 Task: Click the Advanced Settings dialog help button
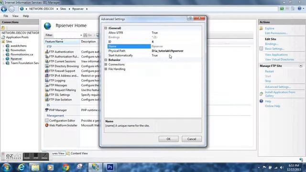click(x=190, y=18)
